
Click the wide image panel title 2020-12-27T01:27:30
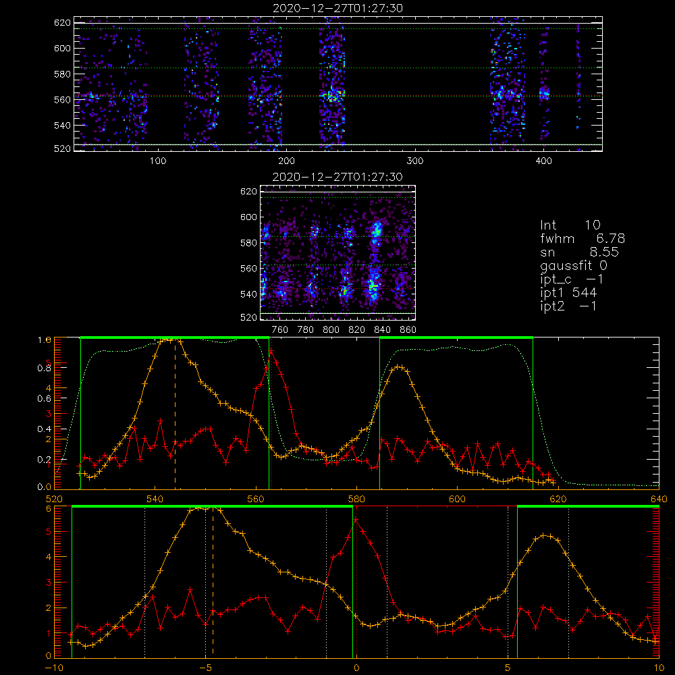(x=337, y=8)
